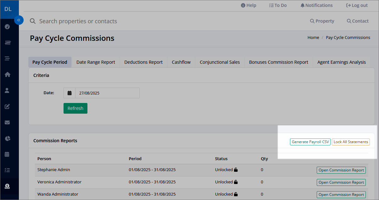Viewport: 379px width, 200px height.
Task: Click the Date input showing 27/08/2025
Action: pos(107,93)
